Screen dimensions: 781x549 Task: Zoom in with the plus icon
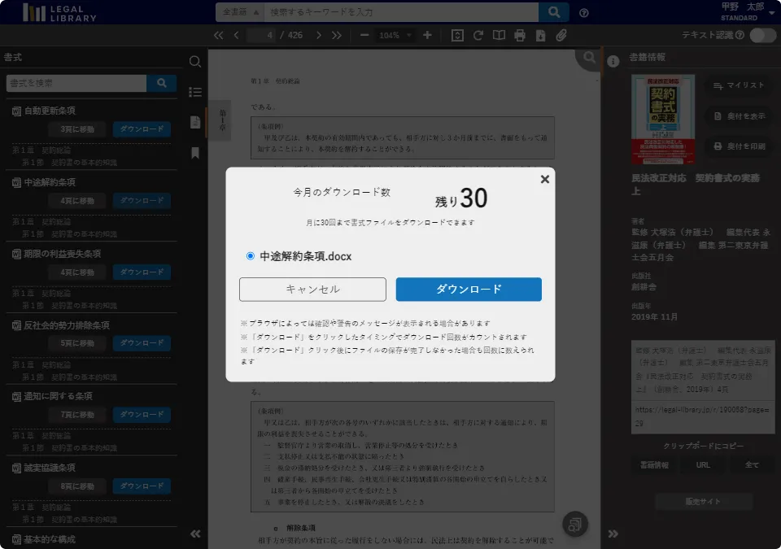(427, 35)
